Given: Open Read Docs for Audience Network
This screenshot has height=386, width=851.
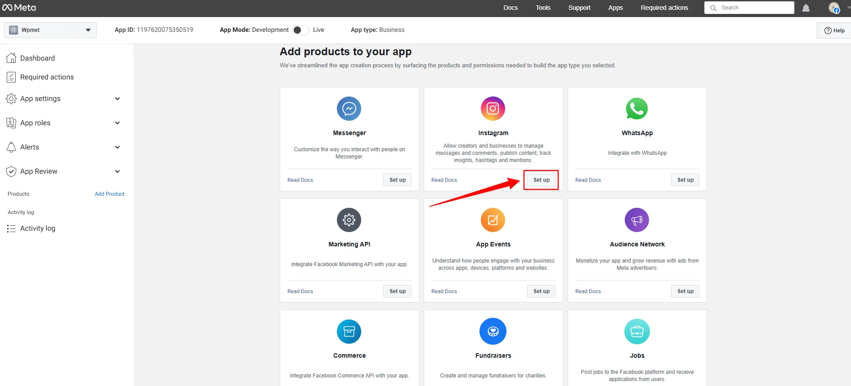Looking at the screenshot, I should click(x=588, y=291).
